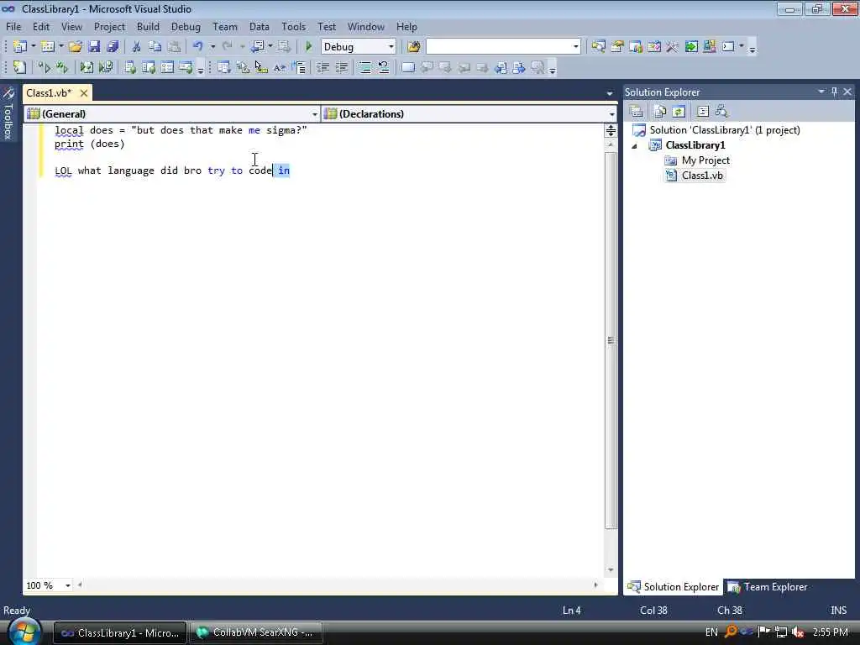Open the Debug menu
Image resolution: width=860 pixels, height=645 pixels.
click(186, 26)
